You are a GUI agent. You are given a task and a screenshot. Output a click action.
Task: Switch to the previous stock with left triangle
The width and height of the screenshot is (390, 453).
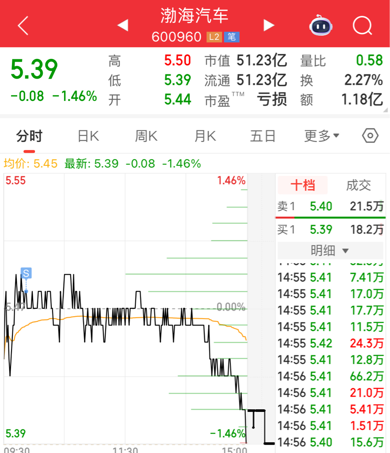[x=122, y=25]
